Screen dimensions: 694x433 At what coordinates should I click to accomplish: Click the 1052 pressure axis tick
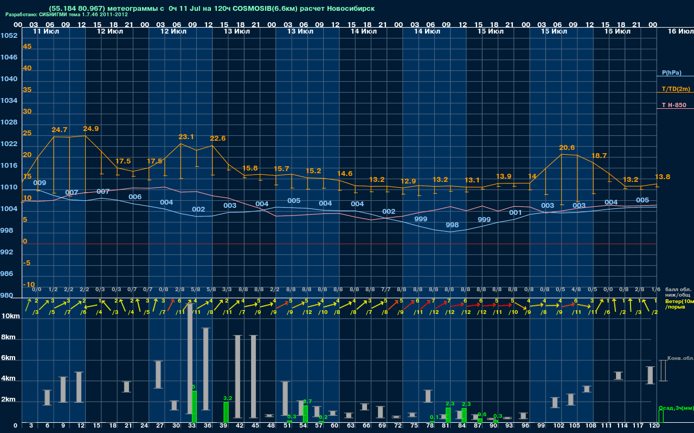[9, 36]
